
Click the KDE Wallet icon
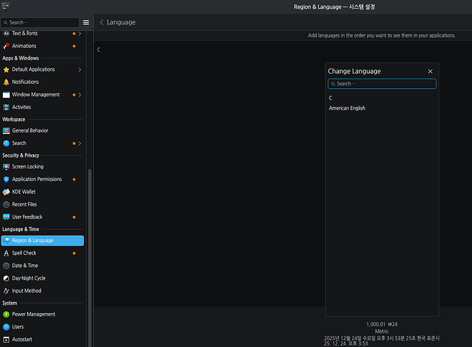[x=6, y=192]
